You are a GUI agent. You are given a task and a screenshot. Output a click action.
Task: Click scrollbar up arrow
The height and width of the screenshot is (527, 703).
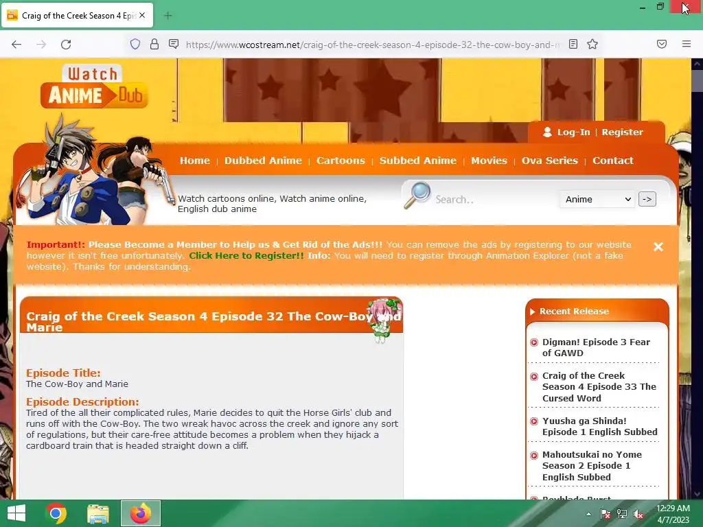pos(698,64)
